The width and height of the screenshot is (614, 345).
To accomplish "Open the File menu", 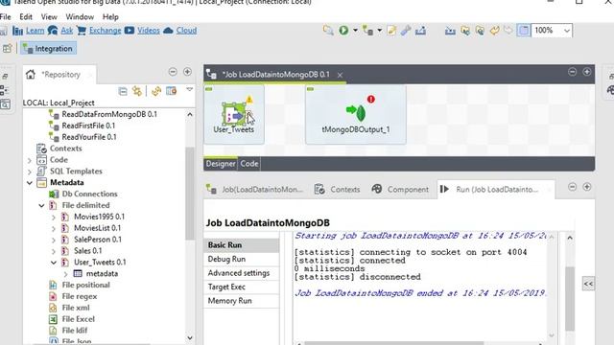I will 6,17.
